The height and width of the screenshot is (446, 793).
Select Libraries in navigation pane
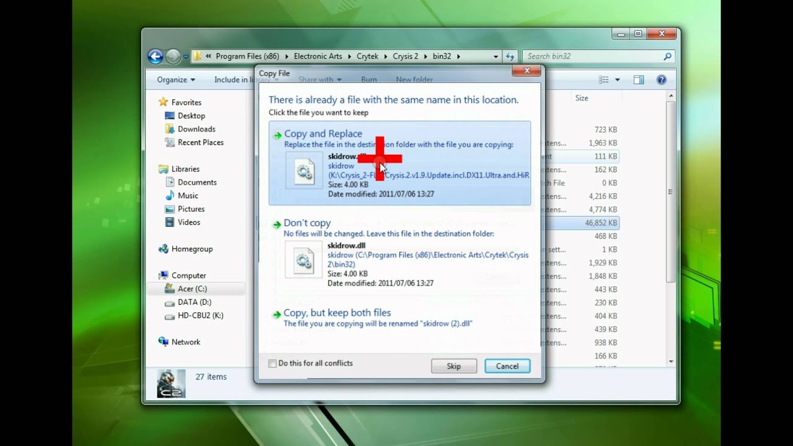coord(185,169)
